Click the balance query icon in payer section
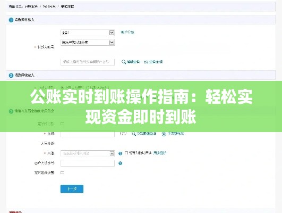 [146, 62]
